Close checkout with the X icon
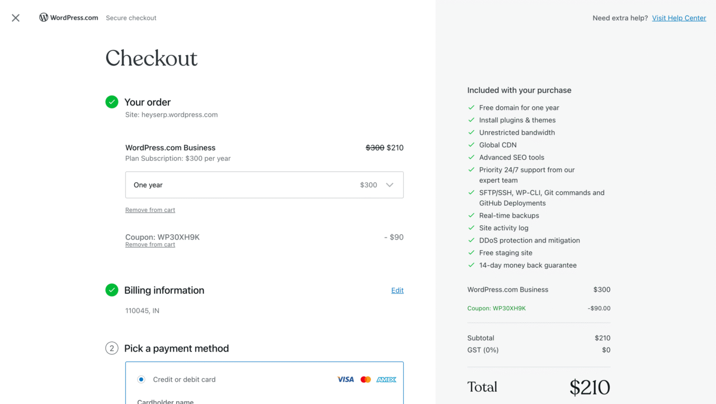716x404 pixels. click(x=15, y=17)
